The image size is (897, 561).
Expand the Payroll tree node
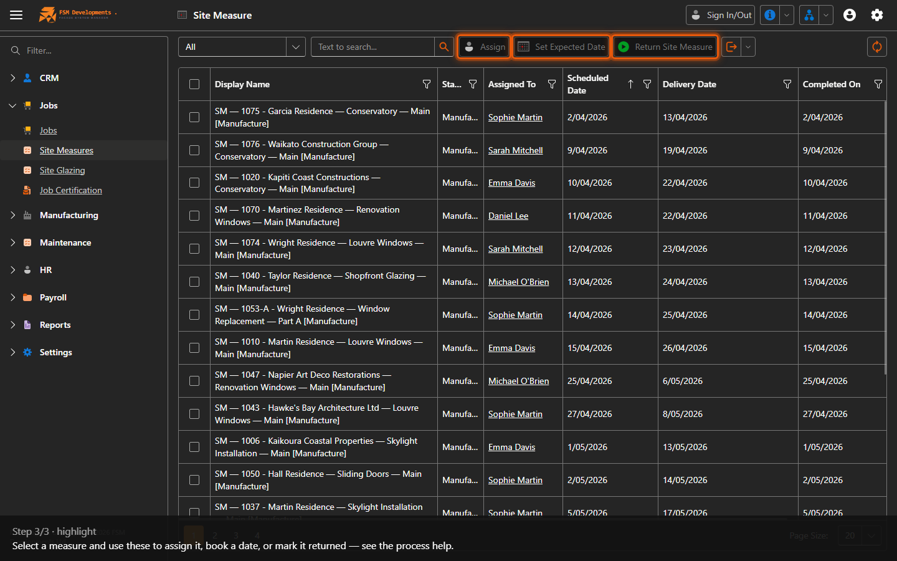pos(12,297)
